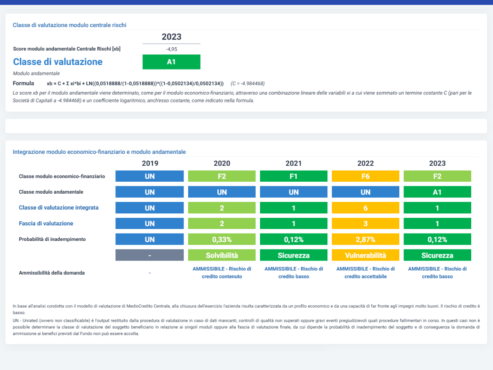This screenshot has width=493, height=370.
Task: Click the gray dash cell for 2019
Action: [150, 255]
